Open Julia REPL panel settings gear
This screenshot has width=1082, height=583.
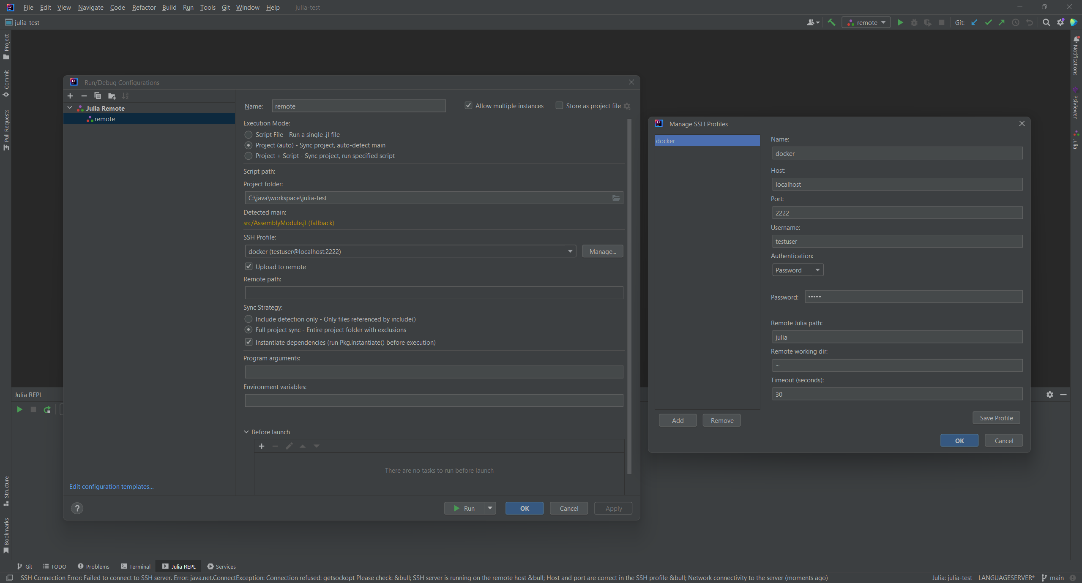coord(1049,395)
